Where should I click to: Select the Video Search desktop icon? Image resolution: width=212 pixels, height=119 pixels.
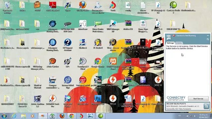83,100
